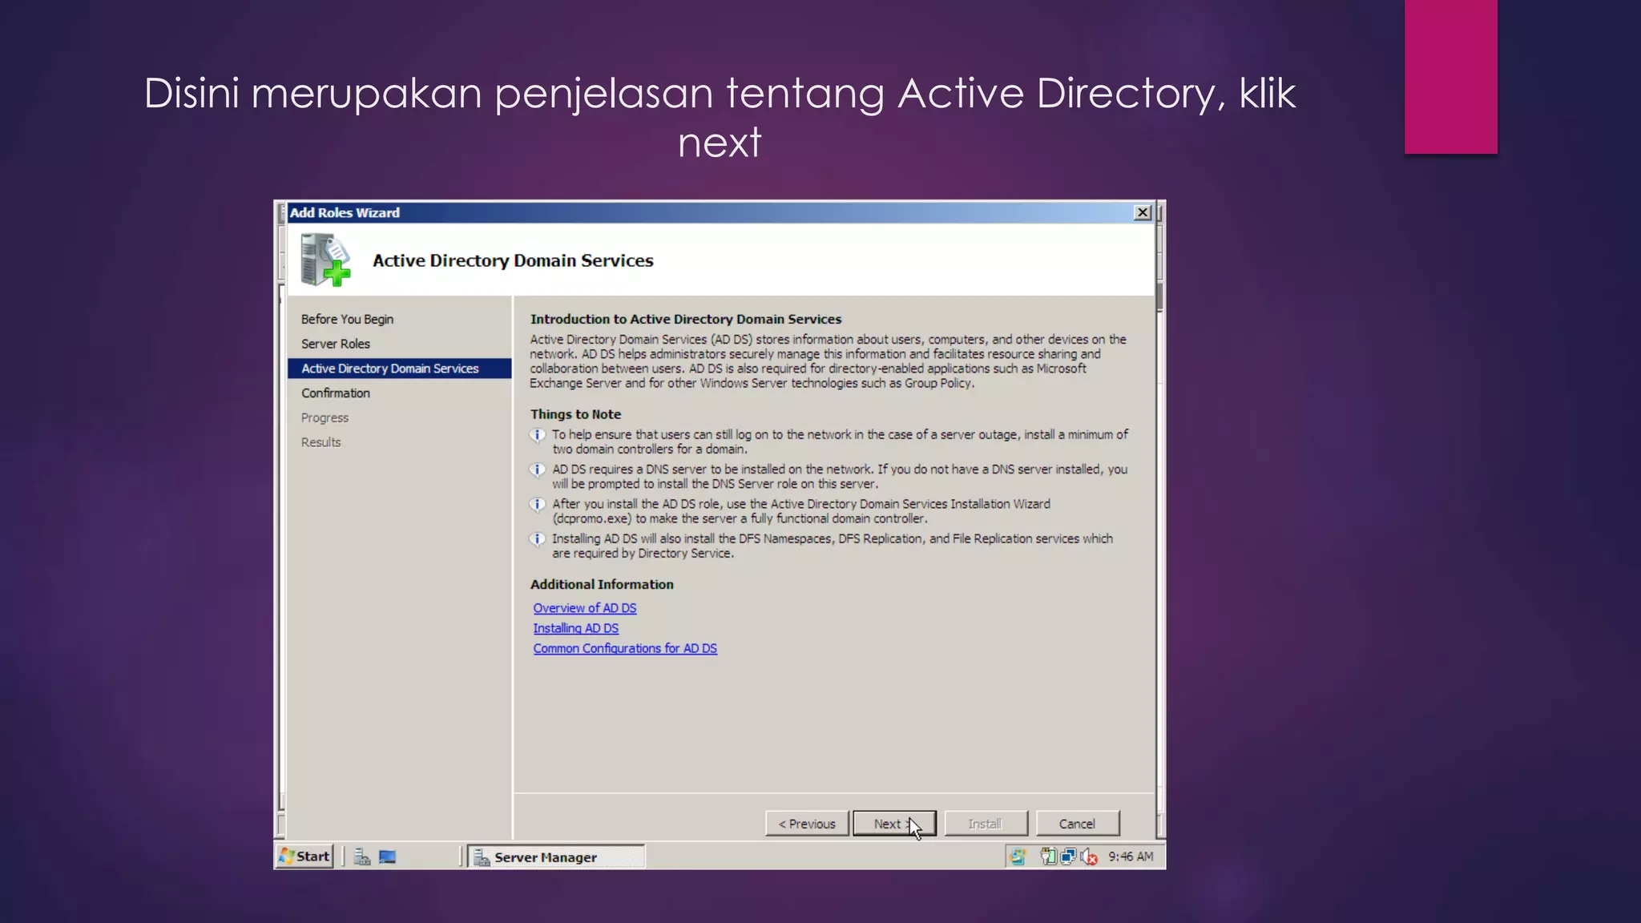Switch to Server Manager taskbar button
The image size is (1641, 923).
(557, 857)
